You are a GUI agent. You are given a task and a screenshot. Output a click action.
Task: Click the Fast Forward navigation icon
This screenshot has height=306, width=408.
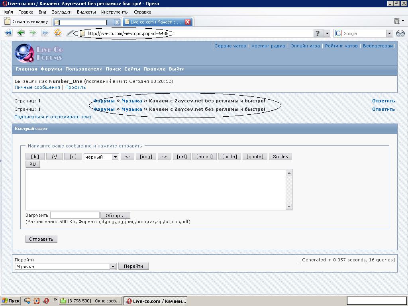pos(45,33)
